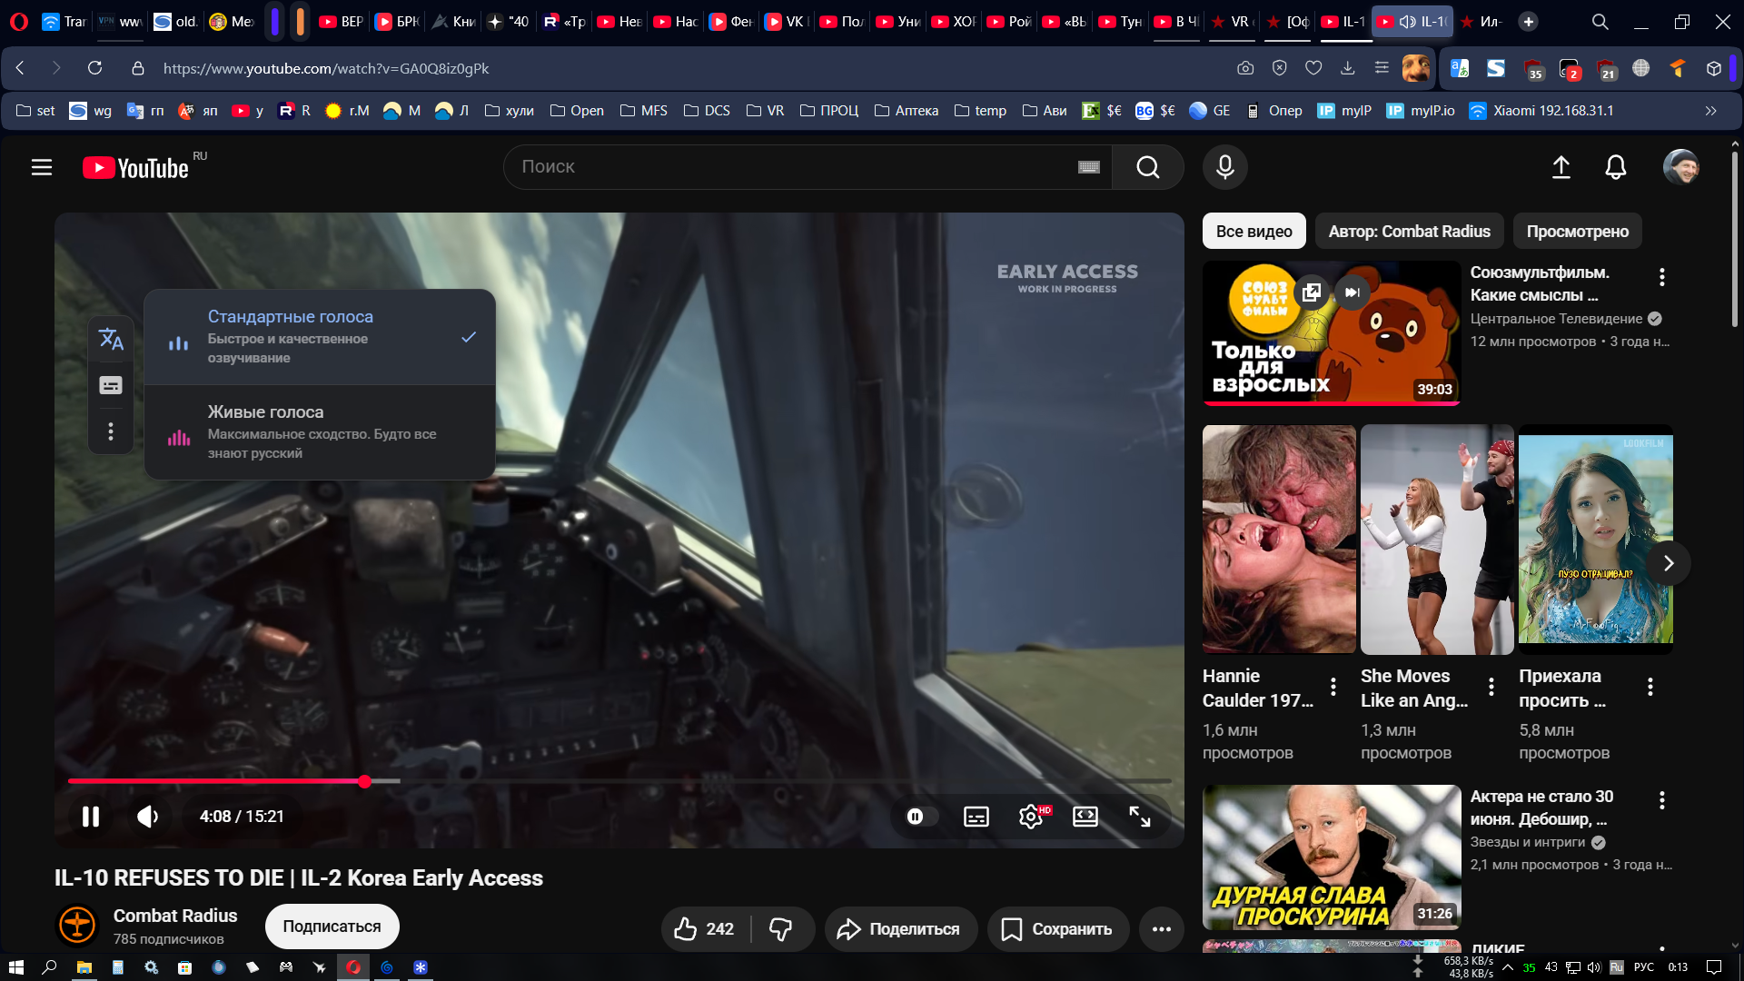Select the Все видео chip

click(x=1253, y=232)
